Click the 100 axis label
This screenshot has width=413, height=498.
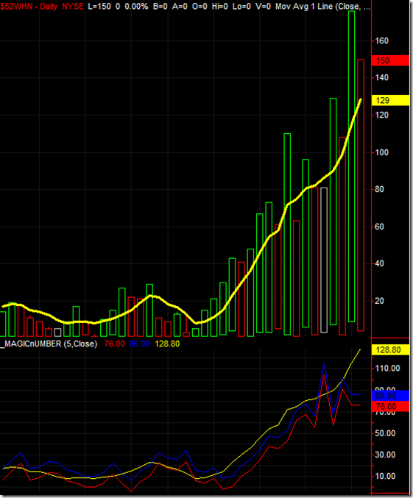(381, 152)
